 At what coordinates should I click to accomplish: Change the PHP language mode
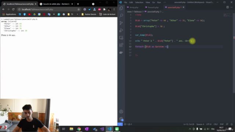222,124
